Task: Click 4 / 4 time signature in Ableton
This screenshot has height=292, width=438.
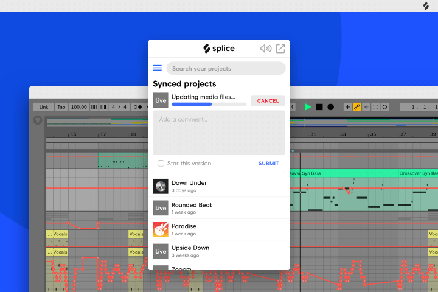Action: point(119,107)
